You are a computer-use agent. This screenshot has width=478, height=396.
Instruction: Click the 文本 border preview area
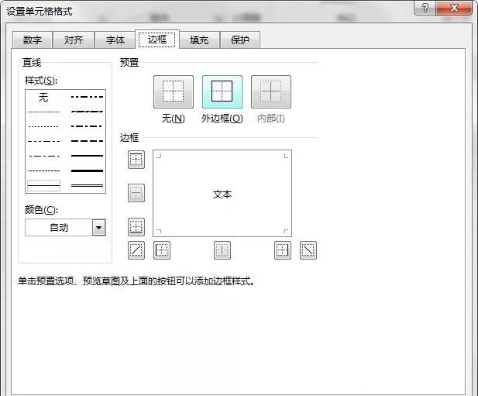pyautogui.click(x=222, y=194)
